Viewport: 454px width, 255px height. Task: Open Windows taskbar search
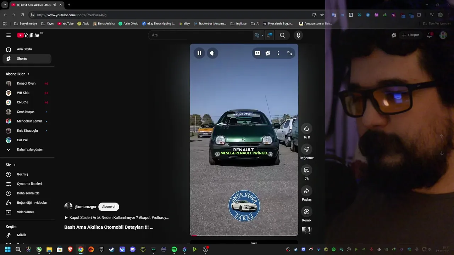point(18,249)
